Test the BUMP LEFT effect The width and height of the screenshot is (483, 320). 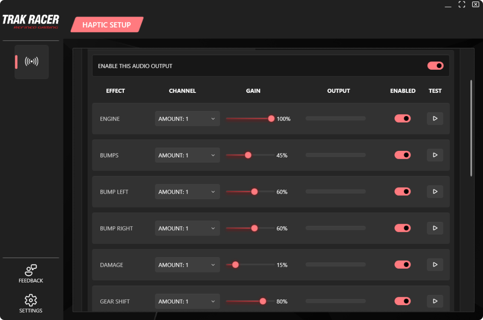[435, 192]
